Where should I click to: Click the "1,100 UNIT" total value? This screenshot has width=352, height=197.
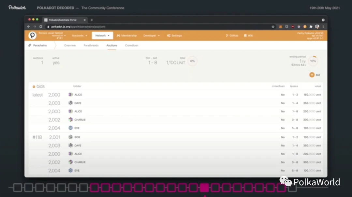pos(176,63)
